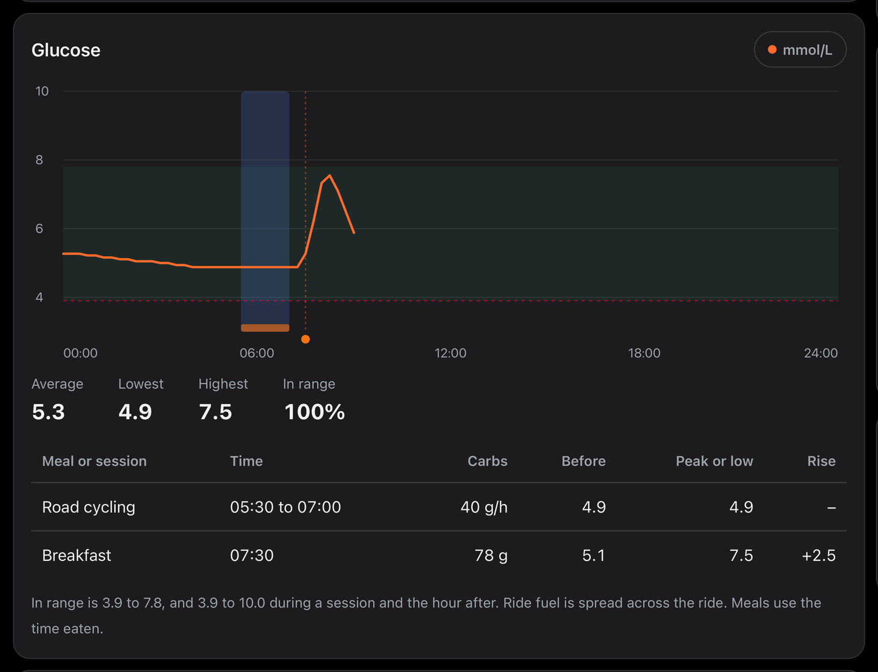Viewport: 878px width, 672px height.
Task: Click the 12:00 axis label
Action: pyautogui.click(x=450, y=353)
